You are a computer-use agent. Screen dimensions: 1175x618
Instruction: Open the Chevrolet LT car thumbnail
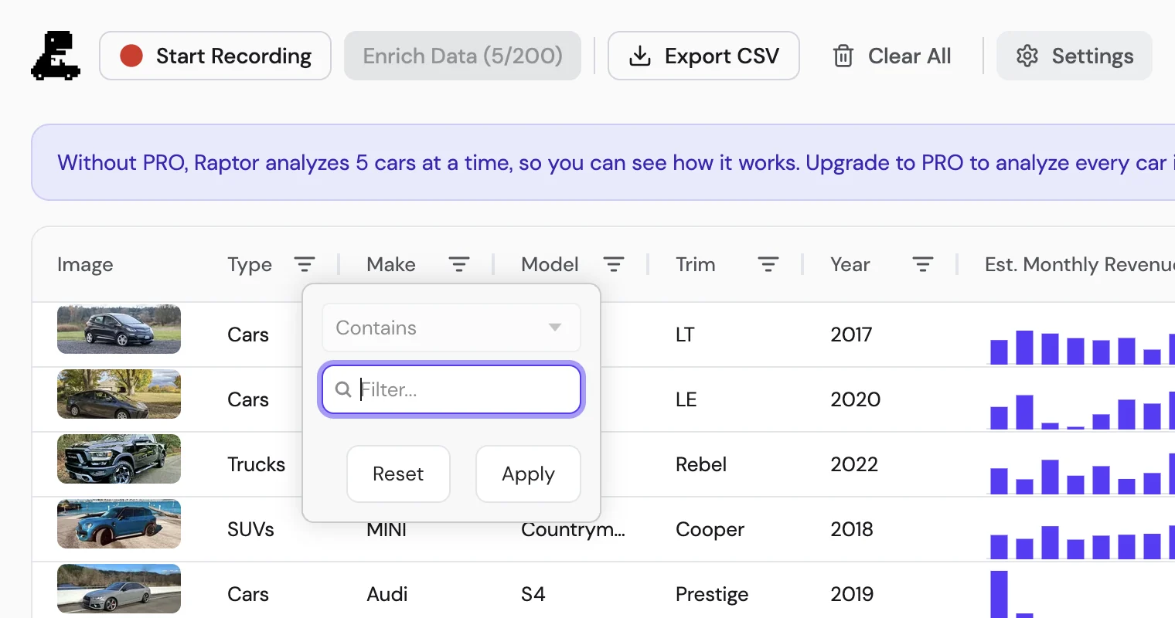(x=119, y=329)
